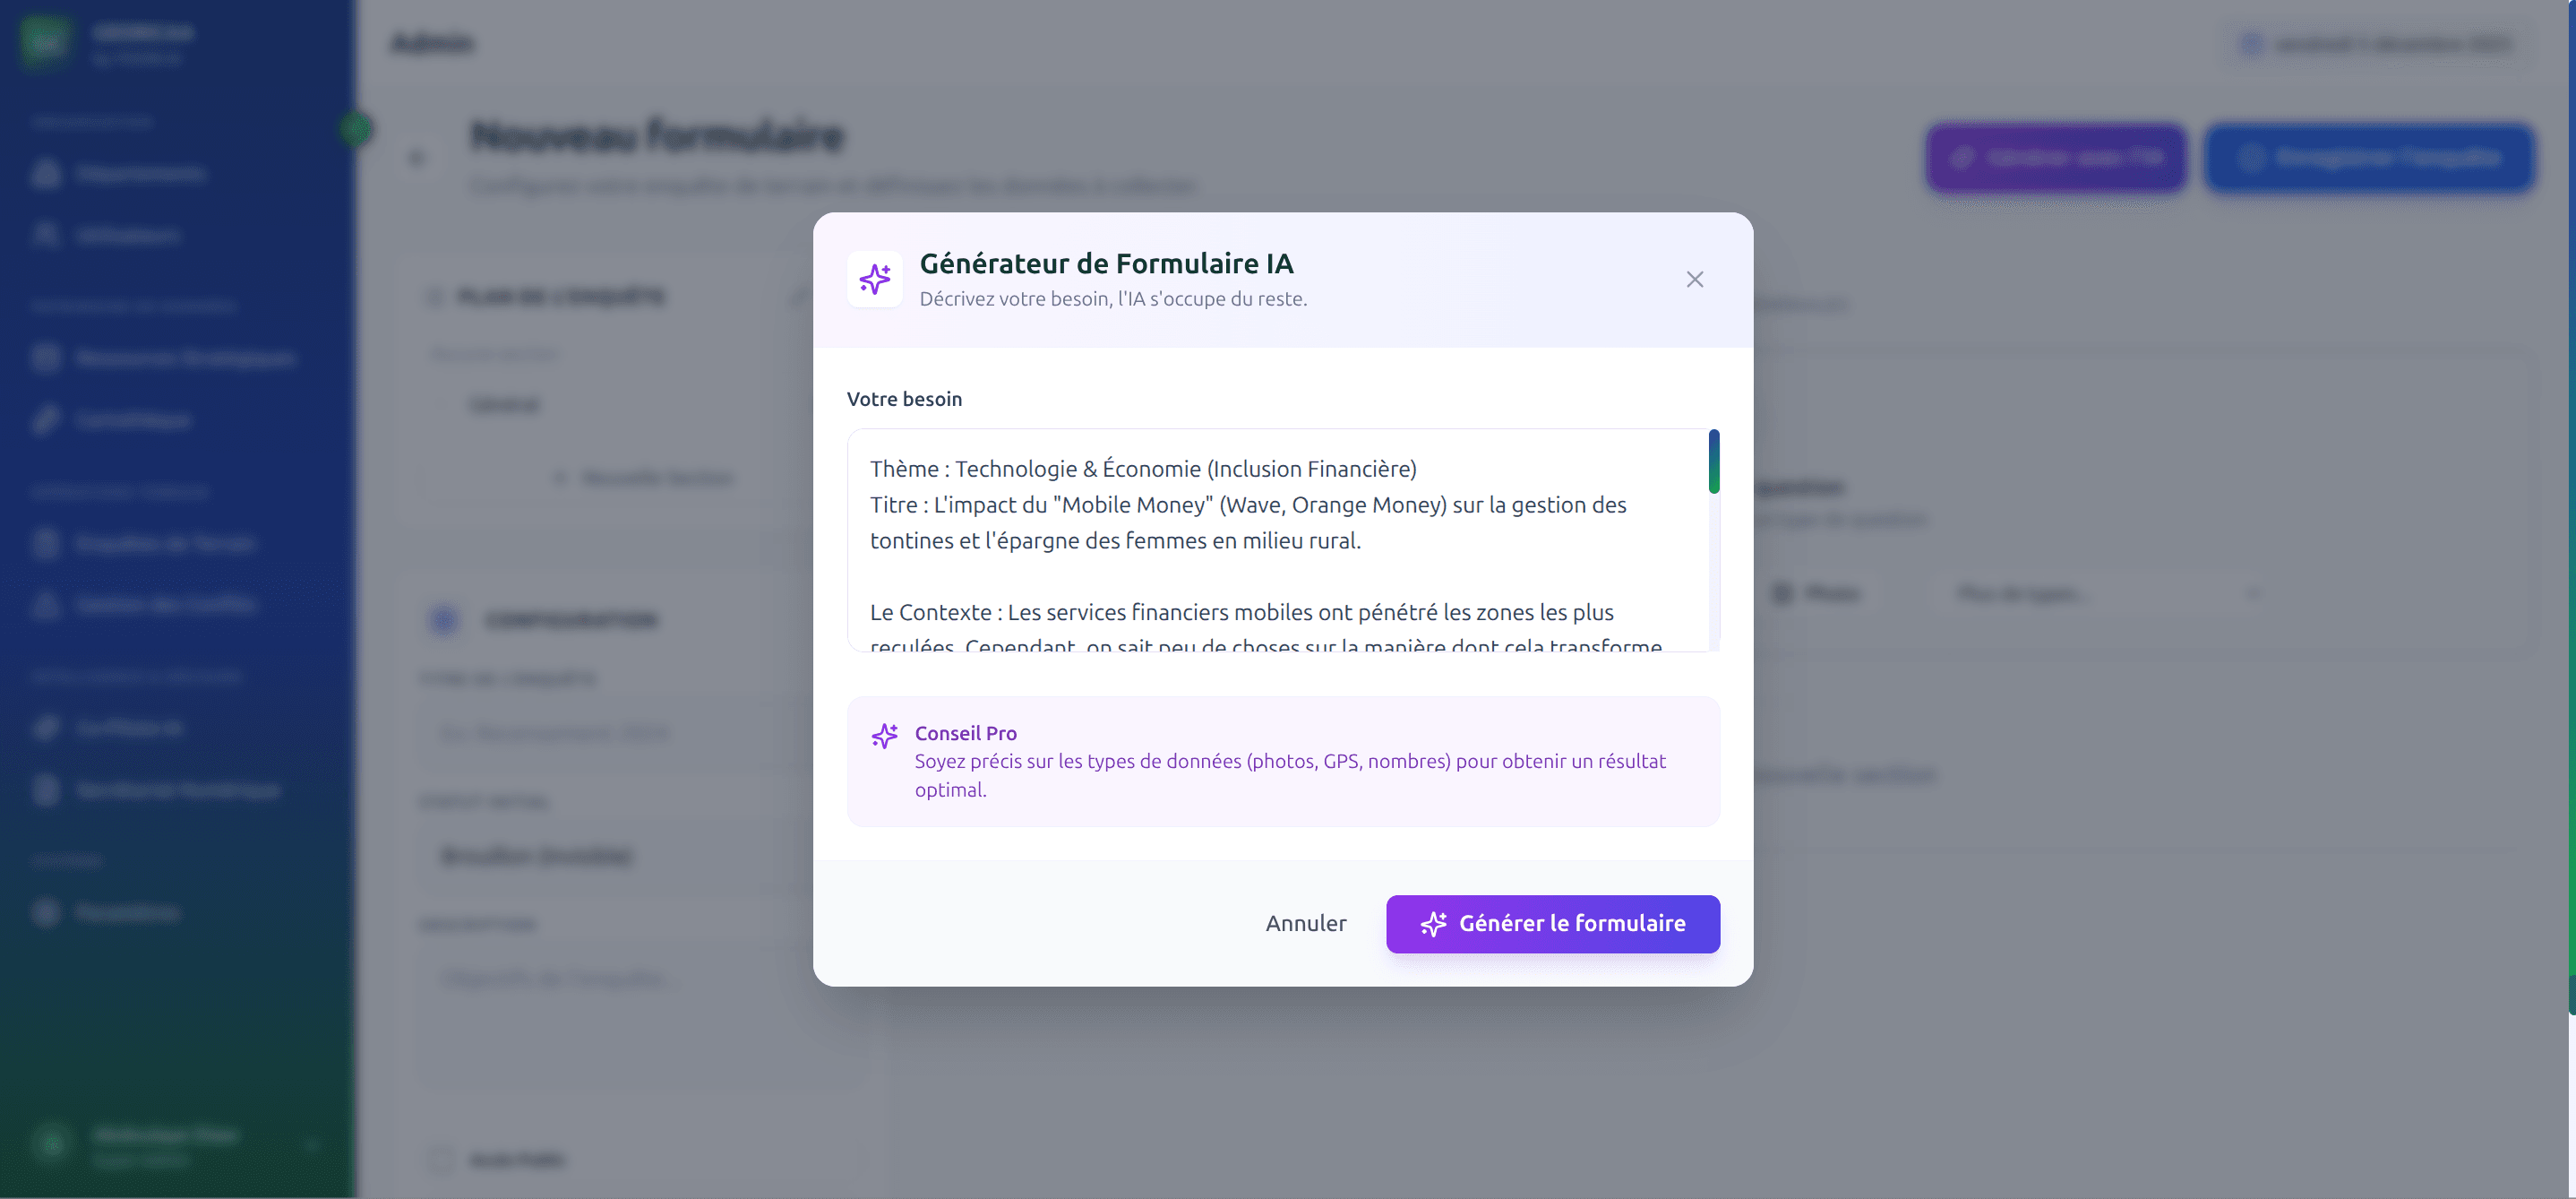Select the Enquêtes de Terrain document icon
This screenshot has width=2576, height=1199.
point(46,543)
